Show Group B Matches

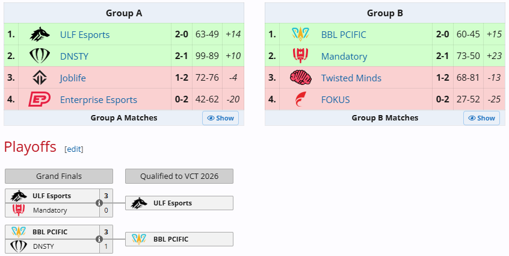click(481, 118)
